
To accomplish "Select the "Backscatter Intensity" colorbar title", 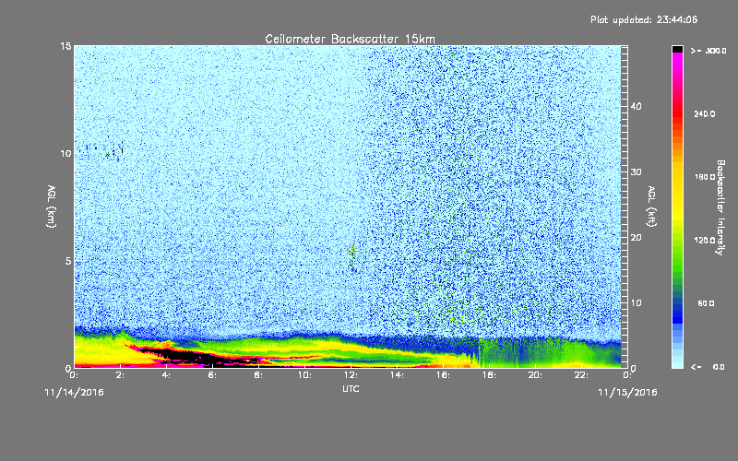I will [720, 207].
